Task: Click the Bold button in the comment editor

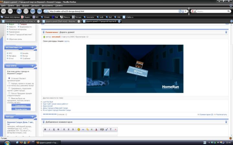Action: 45,129
